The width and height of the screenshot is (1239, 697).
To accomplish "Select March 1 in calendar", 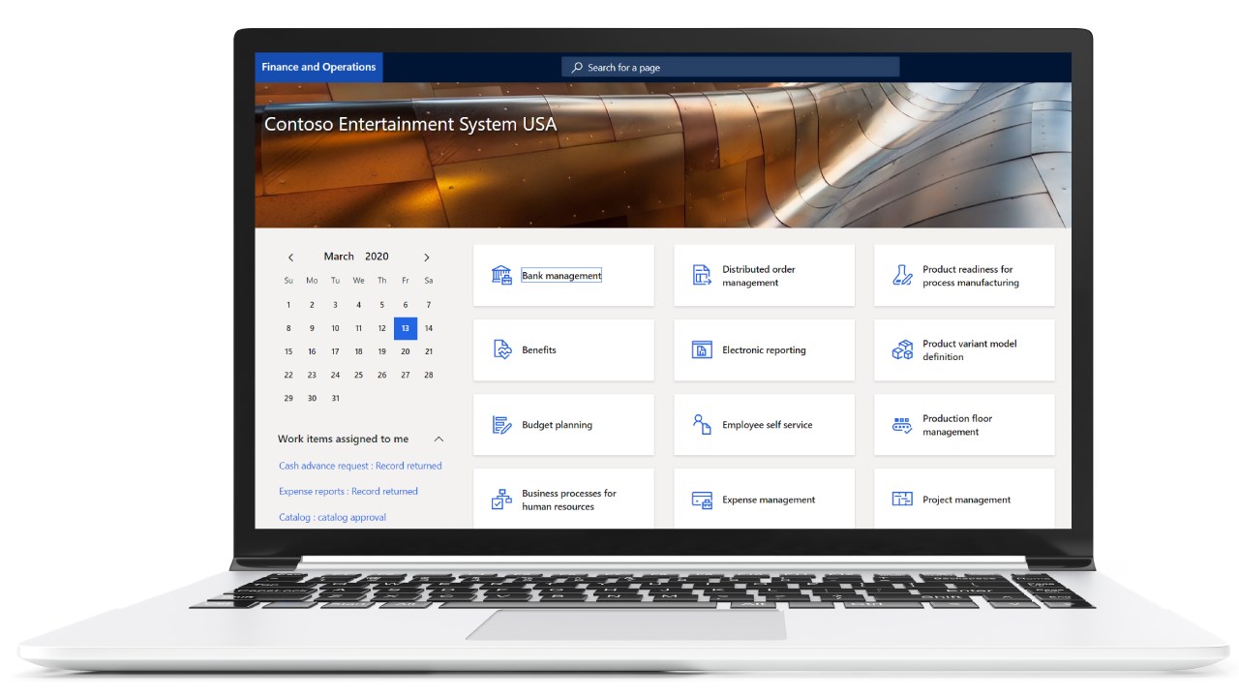I will [288, 305].
